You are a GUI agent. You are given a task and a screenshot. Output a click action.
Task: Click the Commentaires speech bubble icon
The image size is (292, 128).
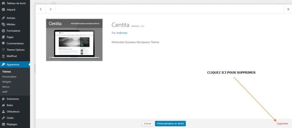pos(3,43)
